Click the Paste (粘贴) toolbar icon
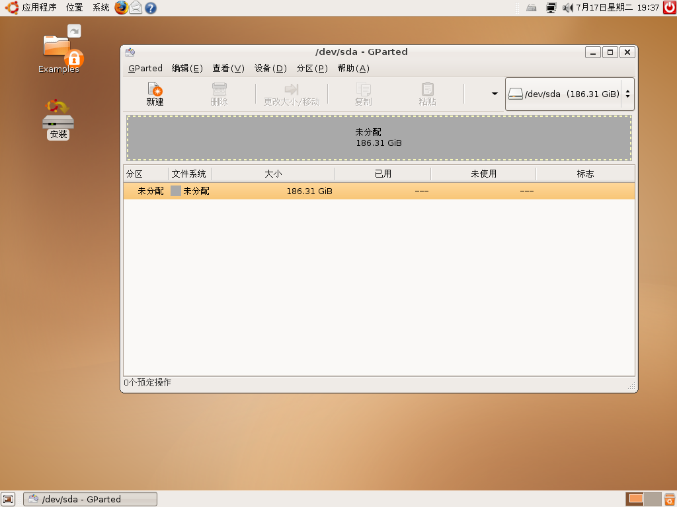Screen dimensions: 677x507 (428, 94)
